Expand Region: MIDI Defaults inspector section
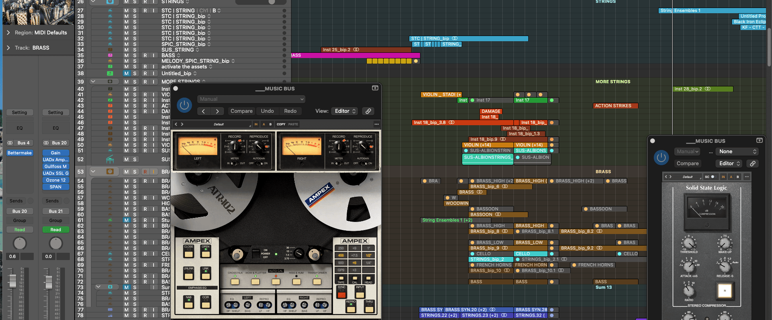 [8, 32]
